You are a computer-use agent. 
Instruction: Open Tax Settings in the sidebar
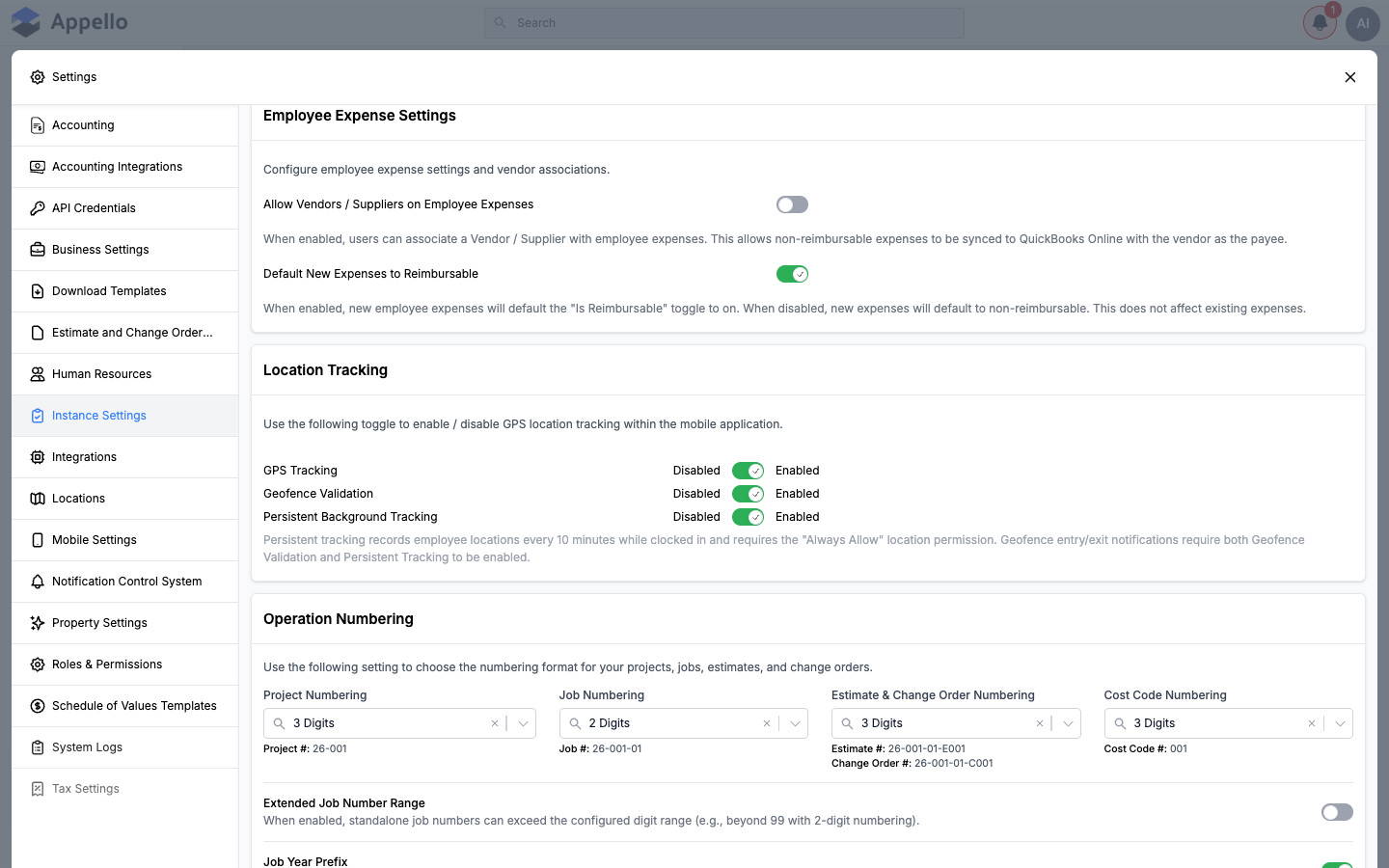(x=125, y=789)
